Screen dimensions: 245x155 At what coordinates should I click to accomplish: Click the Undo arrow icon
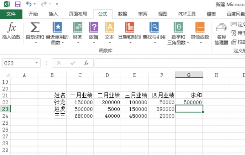[x=29, y=4]
